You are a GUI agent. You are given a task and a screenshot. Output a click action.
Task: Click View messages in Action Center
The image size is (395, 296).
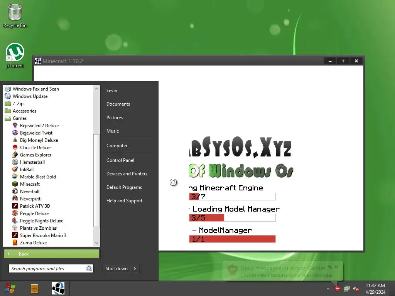pyautogui.click(x=283, y=268)
